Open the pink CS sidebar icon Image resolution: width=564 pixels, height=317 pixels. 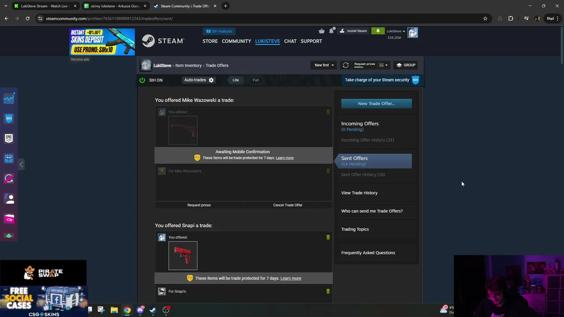coord(9,219)
